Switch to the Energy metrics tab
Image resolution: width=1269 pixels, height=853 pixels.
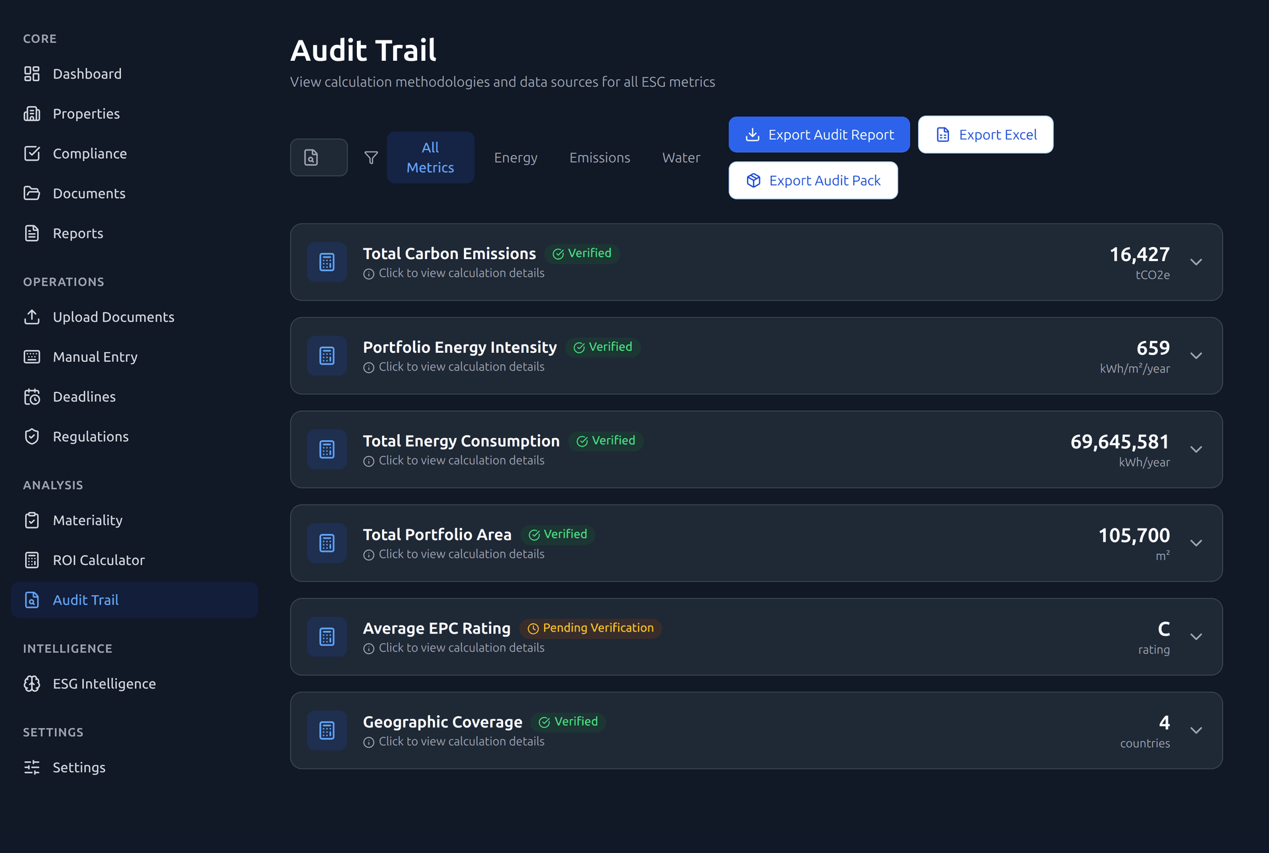click(516, 158)
